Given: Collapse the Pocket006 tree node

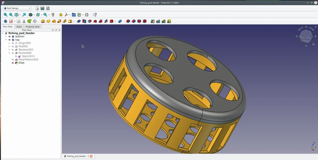Looking at the screenshot, I should 9,53.
